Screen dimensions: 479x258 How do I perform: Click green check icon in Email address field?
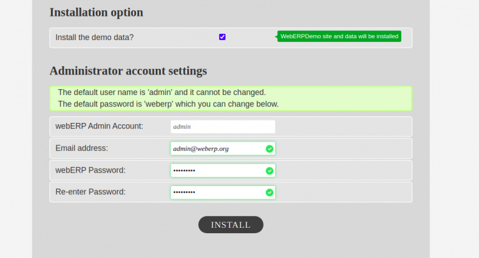(270, 149)
